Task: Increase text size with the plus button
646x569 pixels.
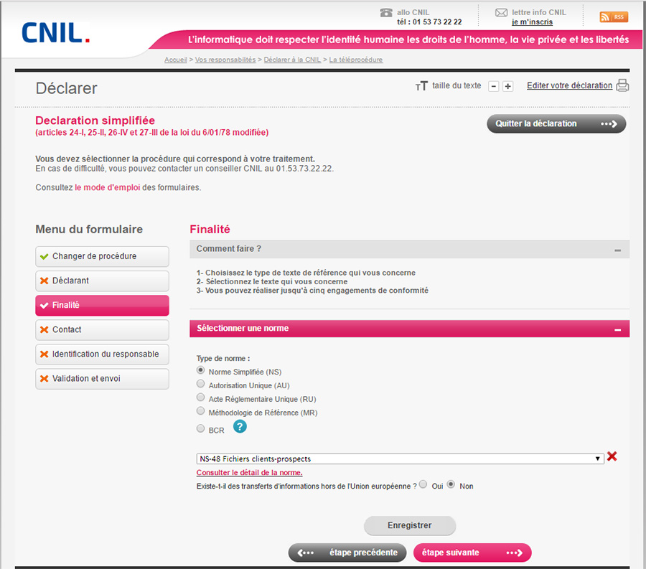Action: click(508, 86)
